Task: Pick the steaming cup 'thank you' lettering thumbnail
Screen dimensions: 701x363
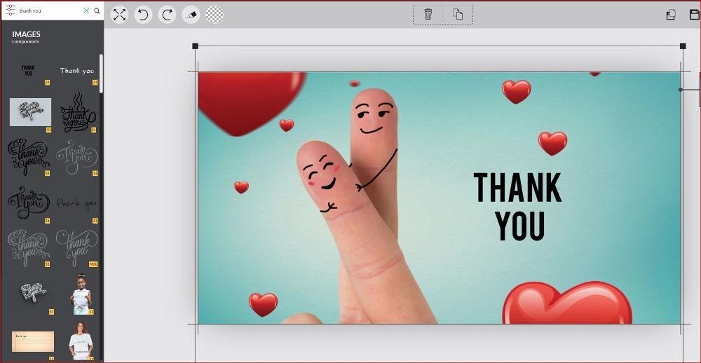Action: 78,112
